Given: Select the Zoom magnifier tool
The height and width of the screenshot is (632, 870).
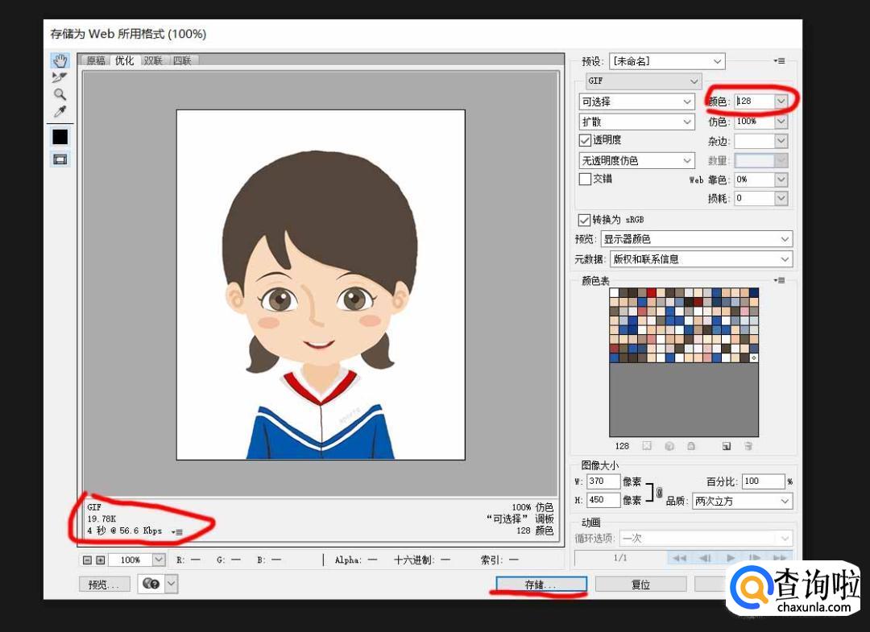Looking at the screenshot, I should click(60, 94).
